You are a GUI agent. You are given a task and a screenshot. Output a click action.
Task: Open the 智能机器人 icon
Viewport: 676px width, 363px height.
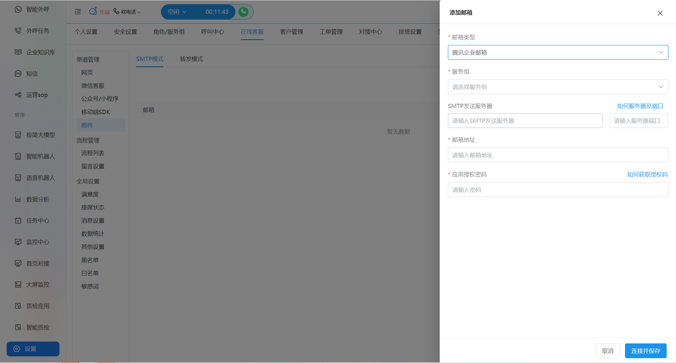(x=18, y=156)
